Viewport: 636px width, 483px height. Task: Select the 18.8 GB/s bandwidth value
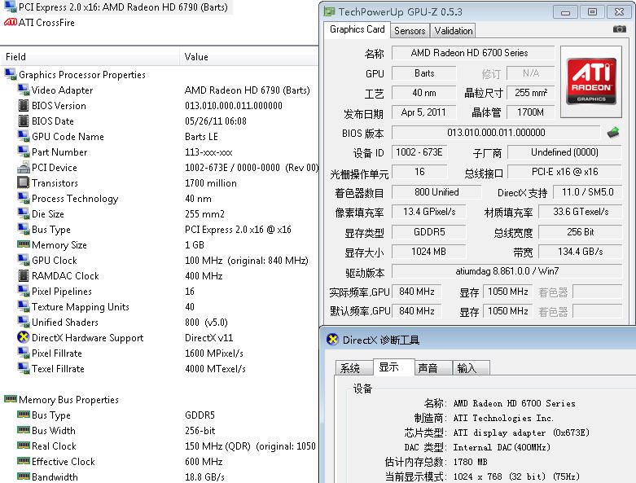coord(204,477)
